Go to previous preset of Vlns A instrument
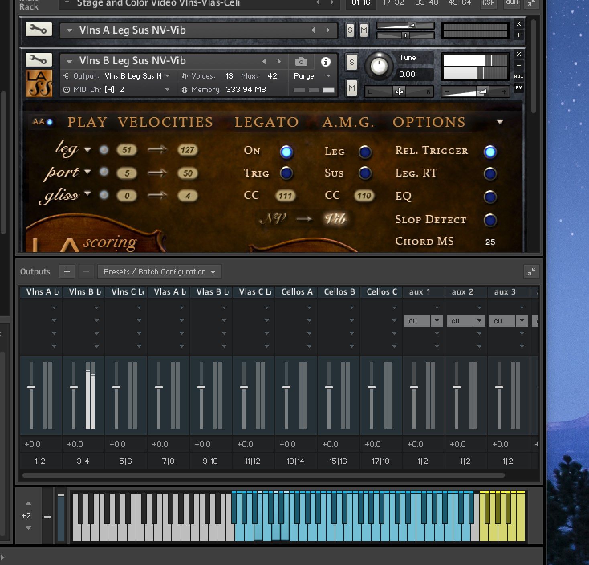This screenshot has height=565, width=589. coord(313,30)
